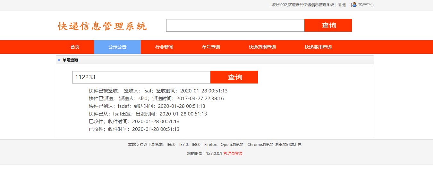This screenshot has width=433, height=175.
Task: Open the 客户中心 text link
Action: 366,5
